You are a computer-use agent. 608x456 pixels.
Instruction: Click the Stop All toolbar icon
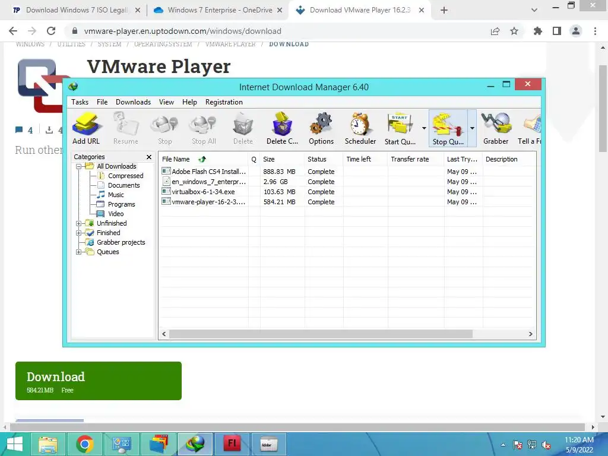(x=204, y=128)
